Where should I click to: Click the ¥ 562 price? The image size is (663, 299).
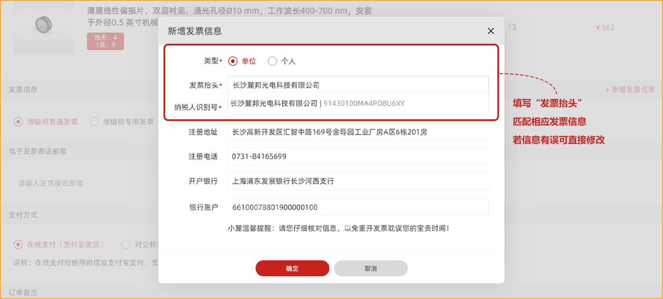point(605,28)
